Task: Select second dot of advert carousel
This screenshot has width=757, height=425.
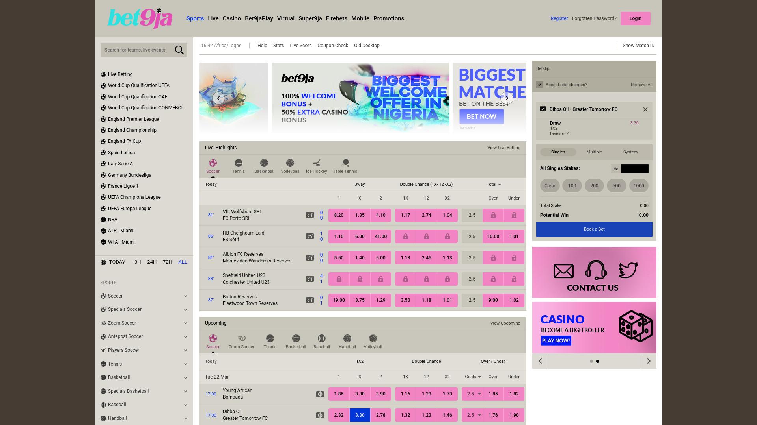Action: (x=598, y=361)
